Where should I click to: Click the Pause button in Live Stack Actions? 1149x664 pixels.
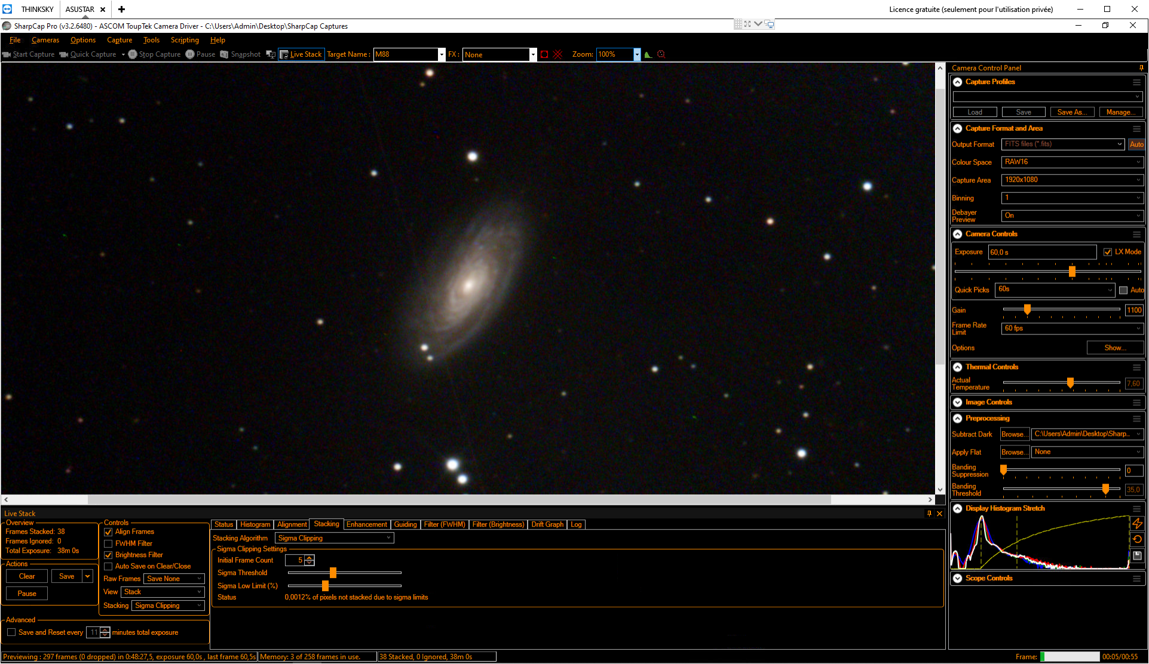click(27, 594)
